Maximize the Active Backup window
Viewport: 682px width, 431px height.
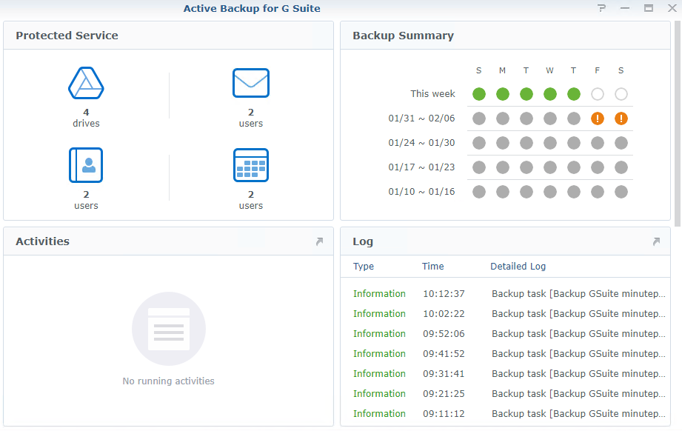point(649,8)
